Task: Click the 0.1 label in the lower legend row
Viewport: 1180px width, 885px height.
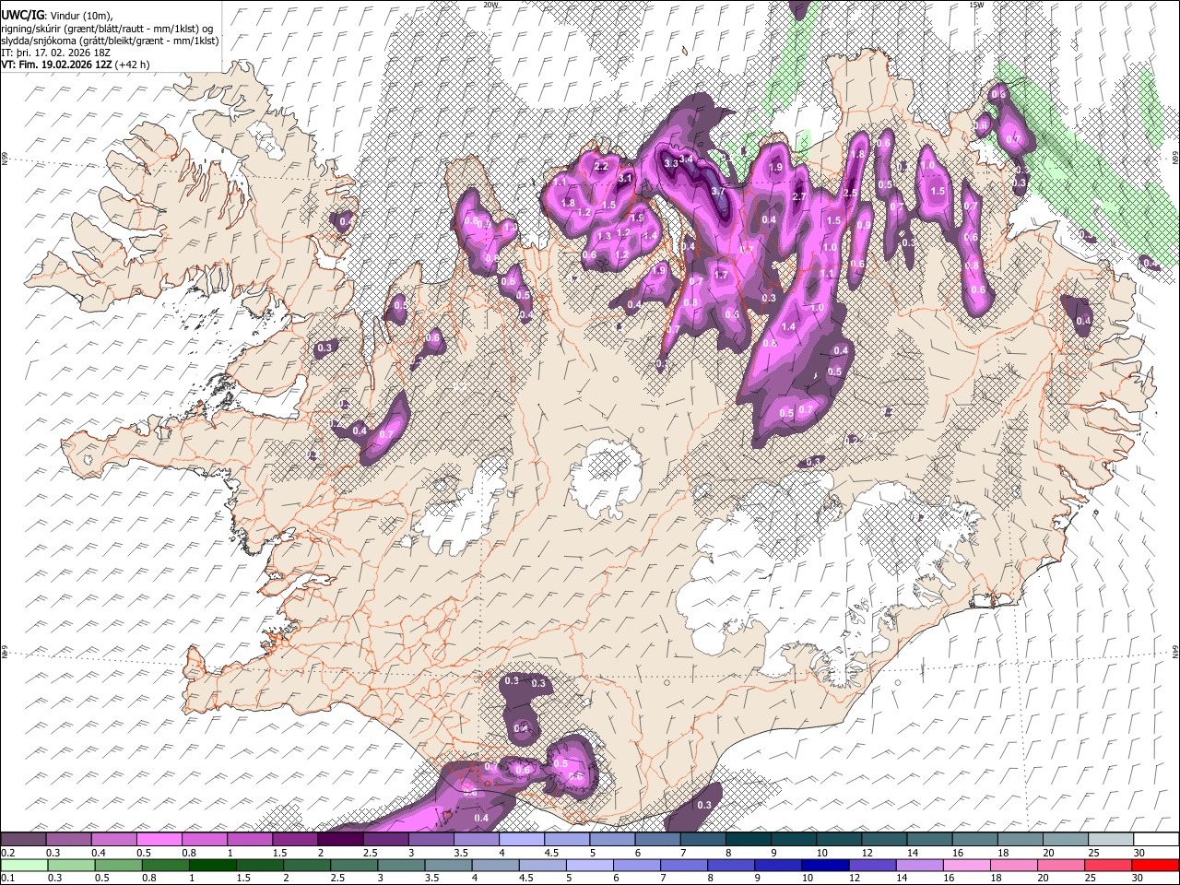Action: click(x=8, y=877)
